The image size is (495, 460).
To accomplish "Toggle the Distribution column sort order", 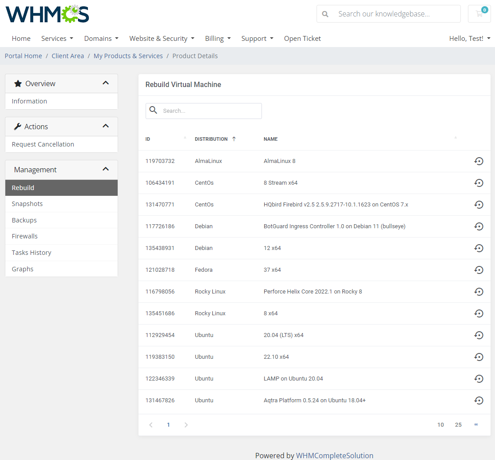I will 211,139.
